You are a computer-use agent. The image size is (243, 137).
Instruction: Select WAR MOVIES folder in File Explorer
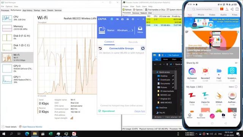[x=166, y=102]
